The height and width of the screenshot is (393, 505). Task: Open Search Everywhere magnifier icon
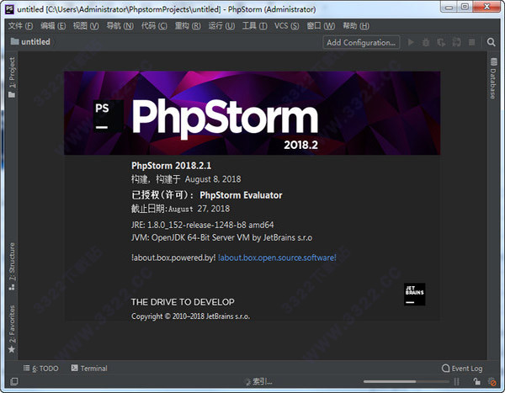(491, 42)
